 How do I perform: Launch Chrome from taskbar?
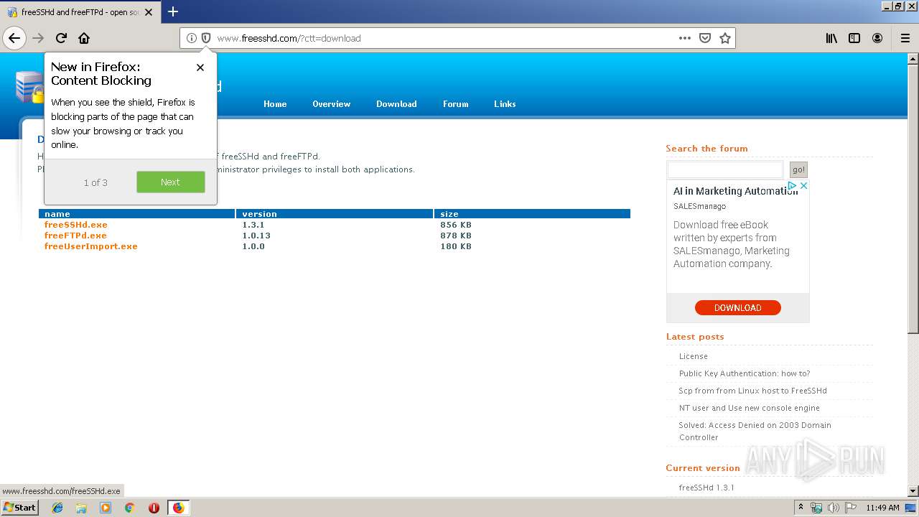(129, 508)
